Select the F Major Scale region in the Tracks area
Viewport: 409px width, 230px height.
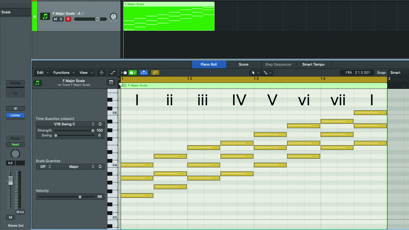(169, 16)
